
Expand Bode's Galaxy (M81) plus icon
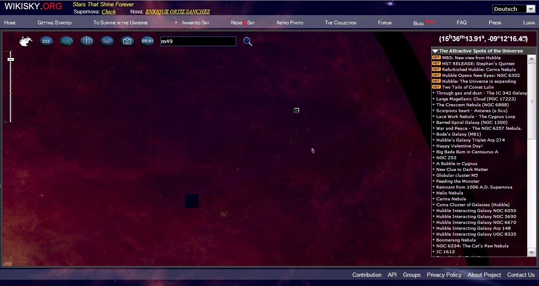tap(433, 134)
